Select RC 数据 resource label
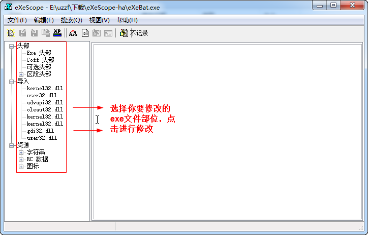Image resolution: width=368 pixels, height=235 pixels. click(x=37, y=160)
